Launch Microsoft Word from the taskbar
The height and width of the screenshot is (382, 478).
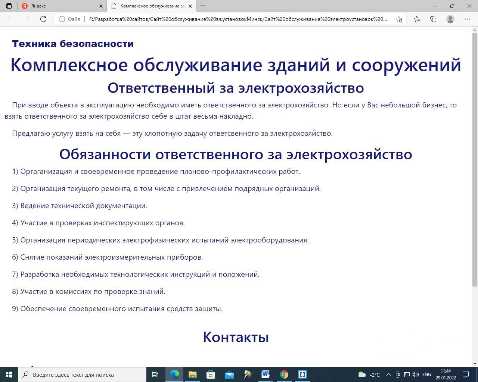pos(266,375)
